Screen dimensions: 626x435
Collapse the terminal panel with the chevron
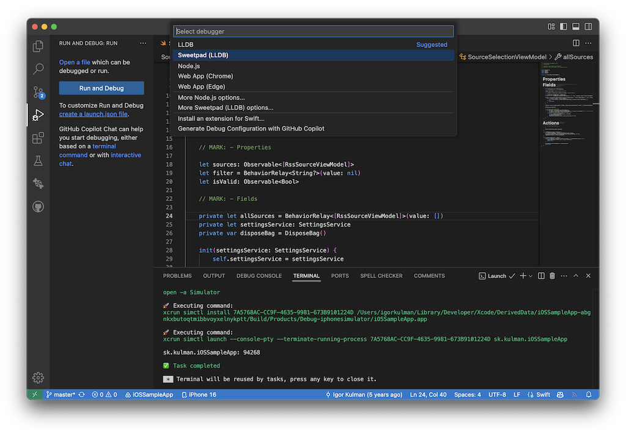coord(575,276)
